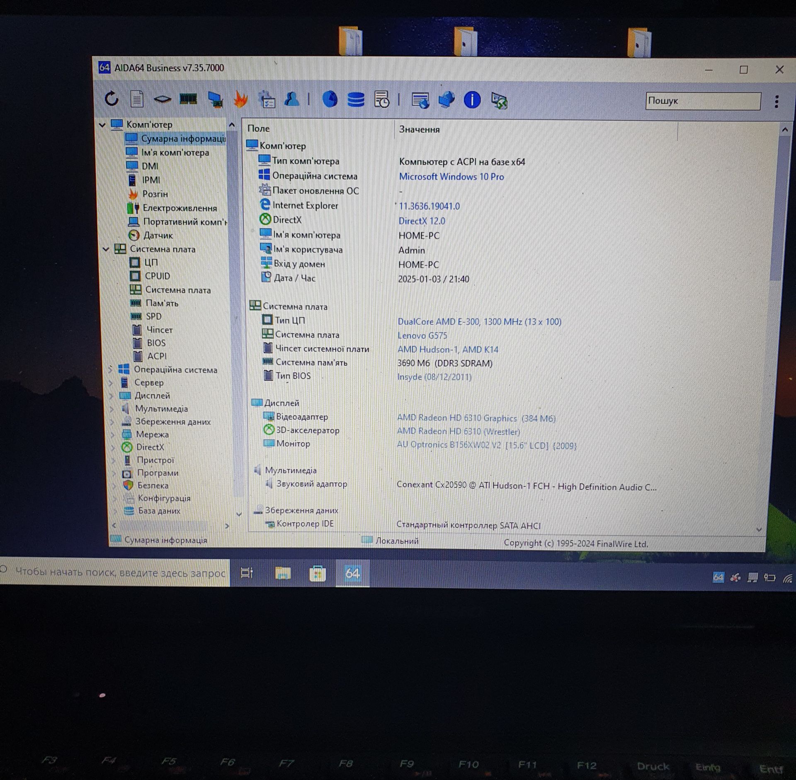
Task: Click the DirectX 12.0 link
Action: coord(422,221)
